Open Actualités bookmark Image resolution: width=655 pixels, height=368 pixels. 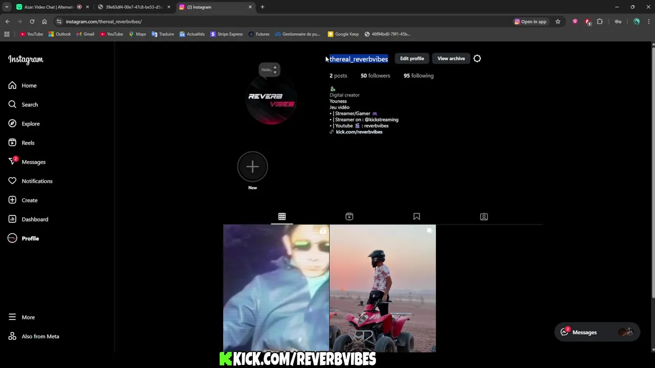tap(192, 34)
